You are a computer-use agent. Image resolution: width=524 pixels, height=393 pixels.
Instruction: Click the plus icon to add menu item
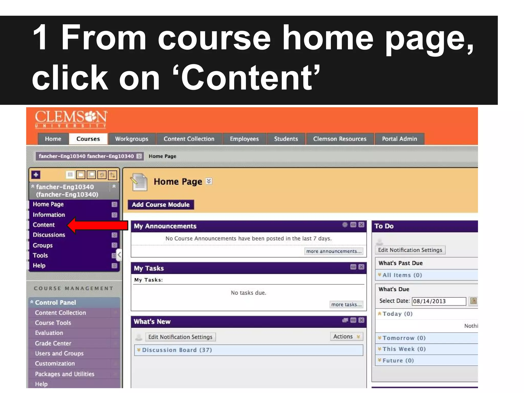pyautogui.click(x=36, y=175)
